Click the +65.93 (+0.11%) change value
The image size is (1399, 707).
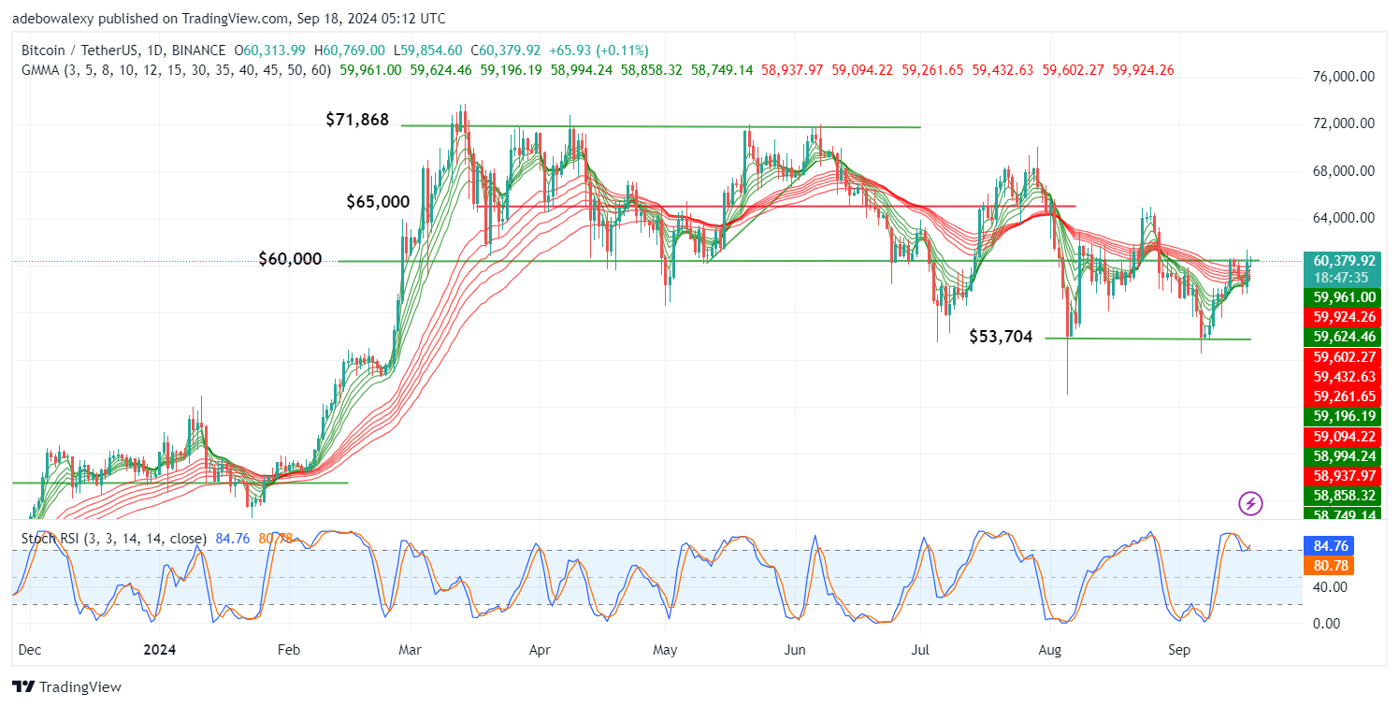(x=599, y=50)
